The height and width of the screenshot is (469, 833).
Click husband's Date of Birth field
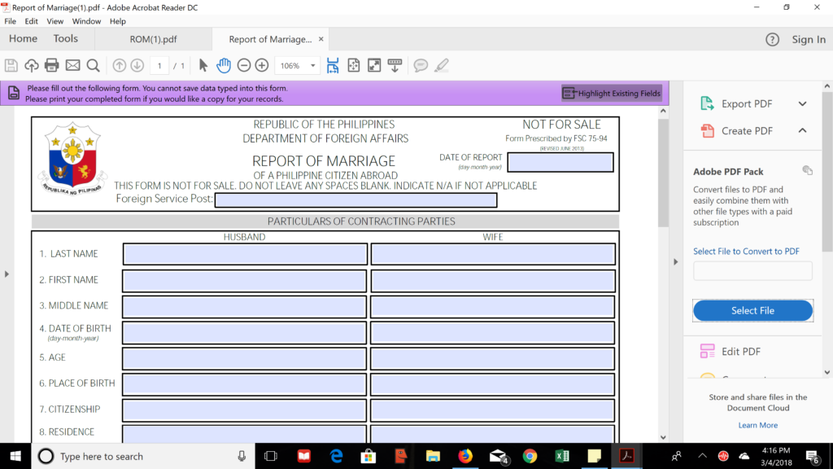(x=244, y=332)
